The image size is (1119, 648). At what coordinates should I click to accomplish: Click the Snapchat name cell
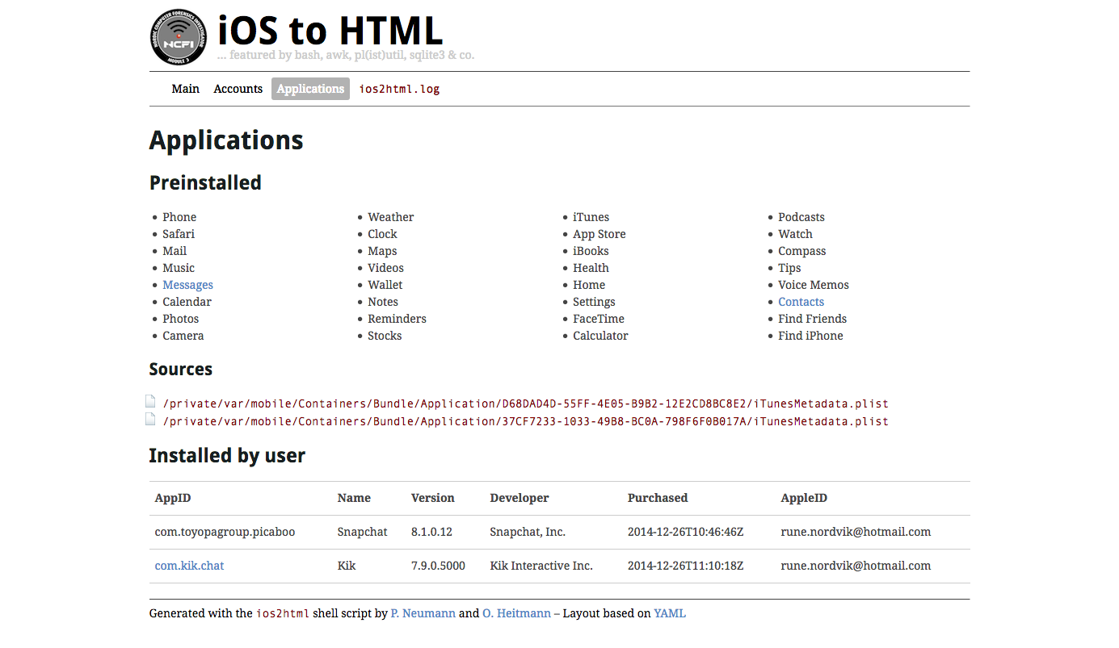point(363,532)
